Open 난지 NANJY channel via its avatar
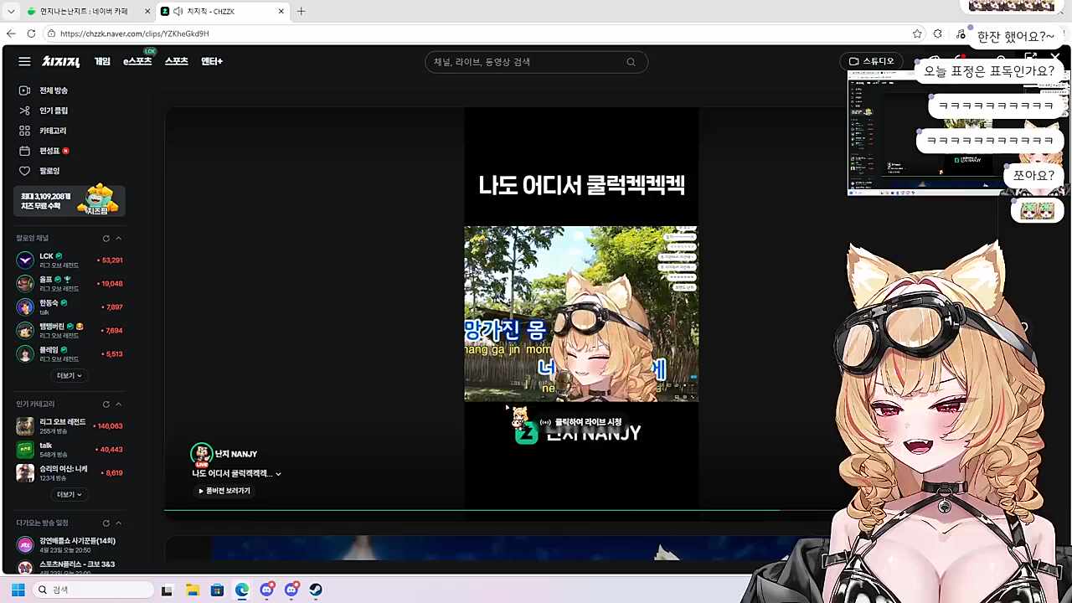 pos(202,455)
